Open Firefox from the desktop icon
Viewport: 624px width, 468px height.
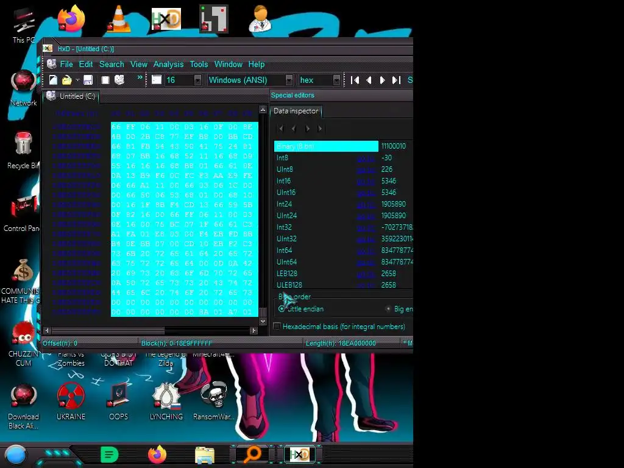pyautogui.click(x=71, y=19)
